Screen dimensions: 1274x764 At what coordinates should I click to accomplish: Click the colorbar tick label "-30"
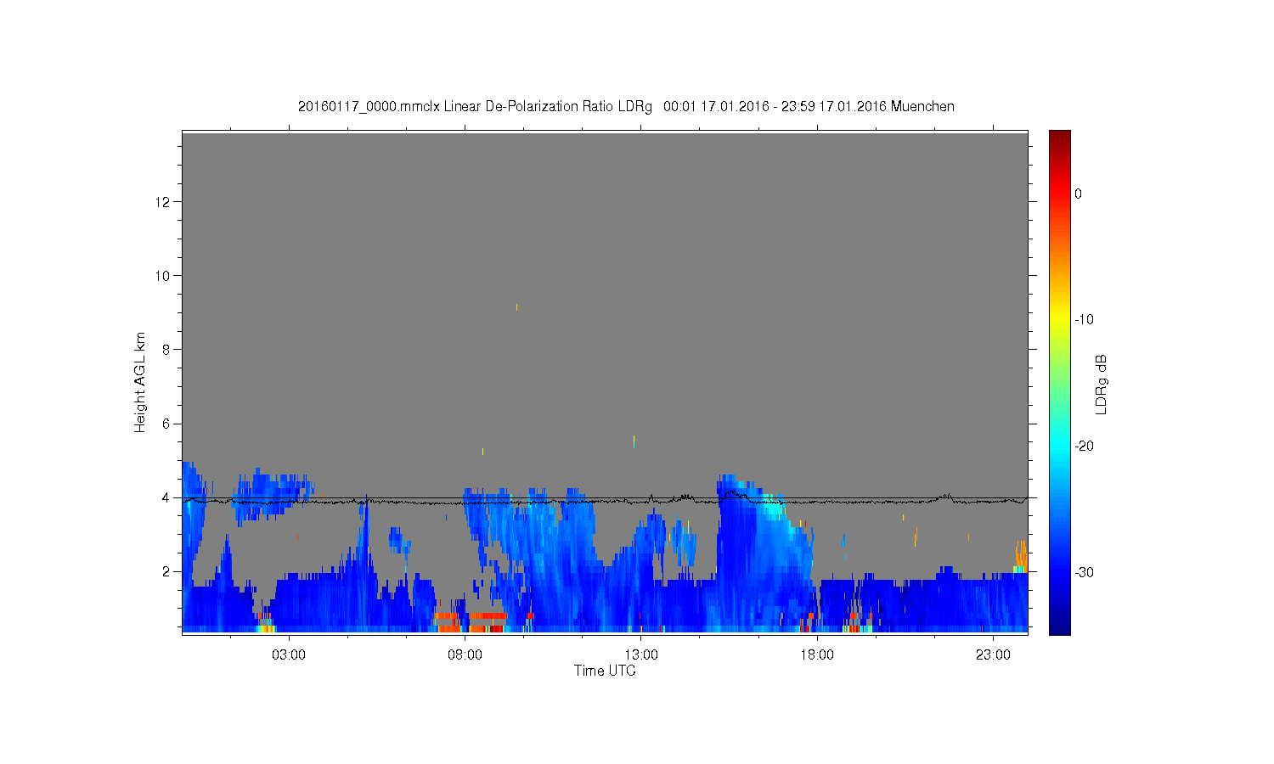(1084, 573)
